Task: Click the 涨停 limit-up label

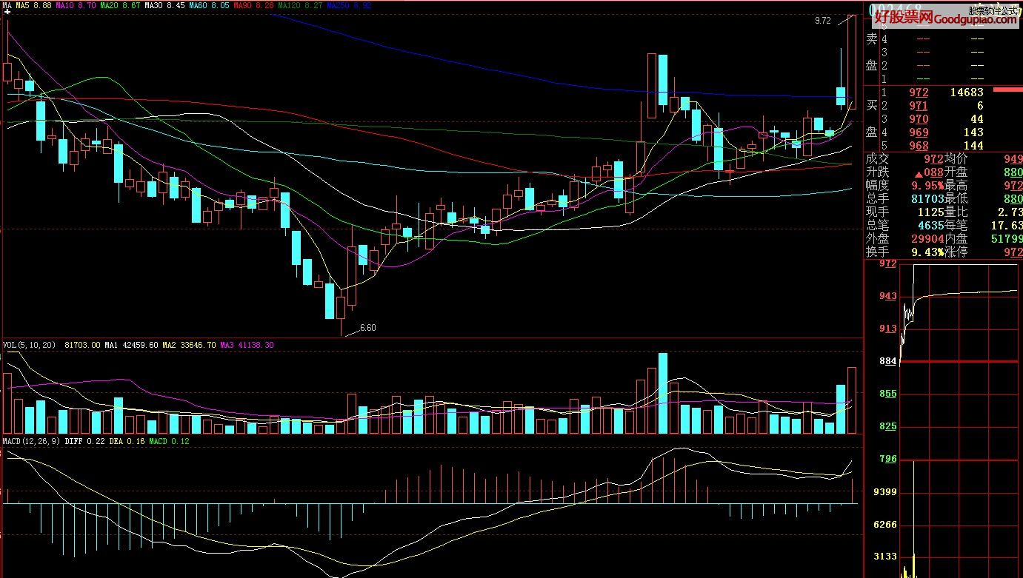Action: point(956,252)
